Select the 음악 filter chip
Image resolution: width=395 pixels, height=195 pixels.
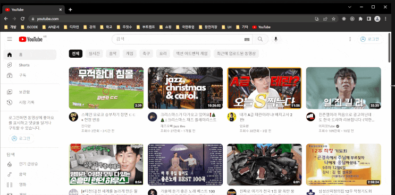tap(113, 54)
